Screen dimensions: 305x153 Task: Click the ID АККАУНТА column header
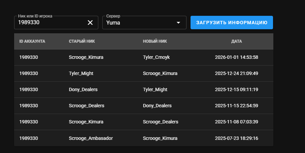32,41
